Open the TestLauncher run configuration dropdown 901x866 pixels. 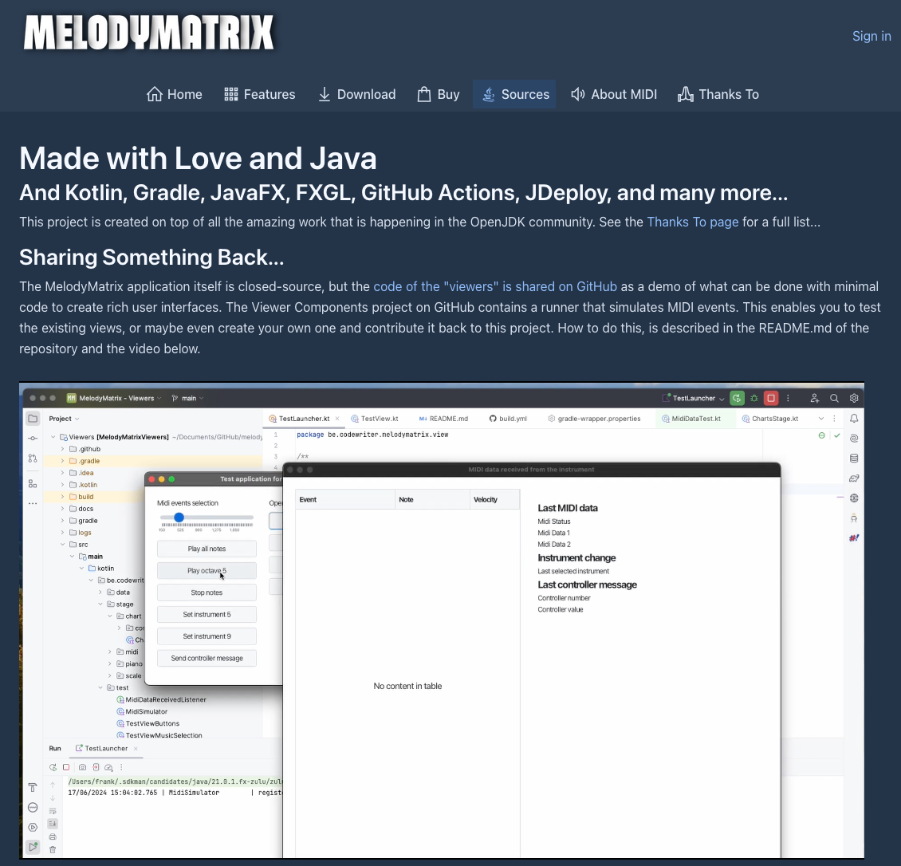(x=693, y=398)
